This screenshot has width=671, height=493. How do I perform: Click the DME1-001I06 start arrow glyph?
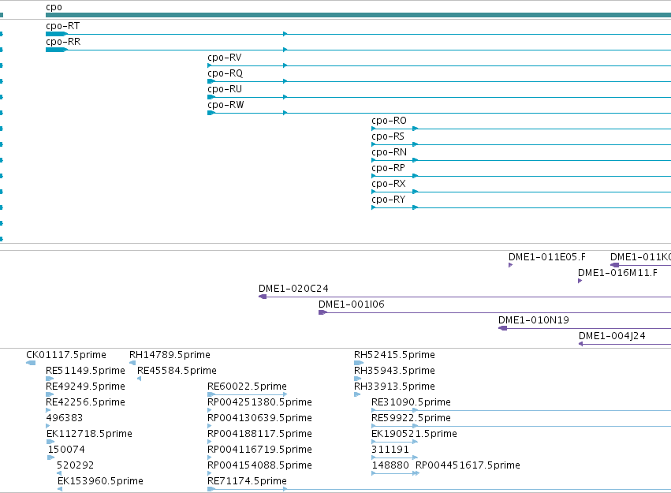click(322, 312)
